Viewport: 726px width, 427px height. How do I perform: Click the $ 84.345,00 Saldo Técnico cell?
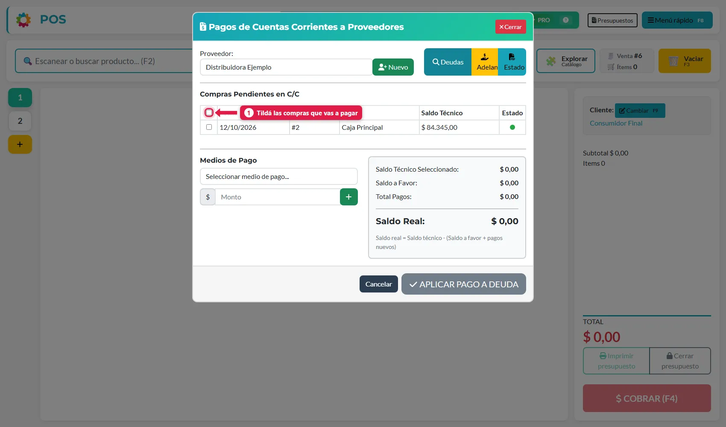point(459,127)
